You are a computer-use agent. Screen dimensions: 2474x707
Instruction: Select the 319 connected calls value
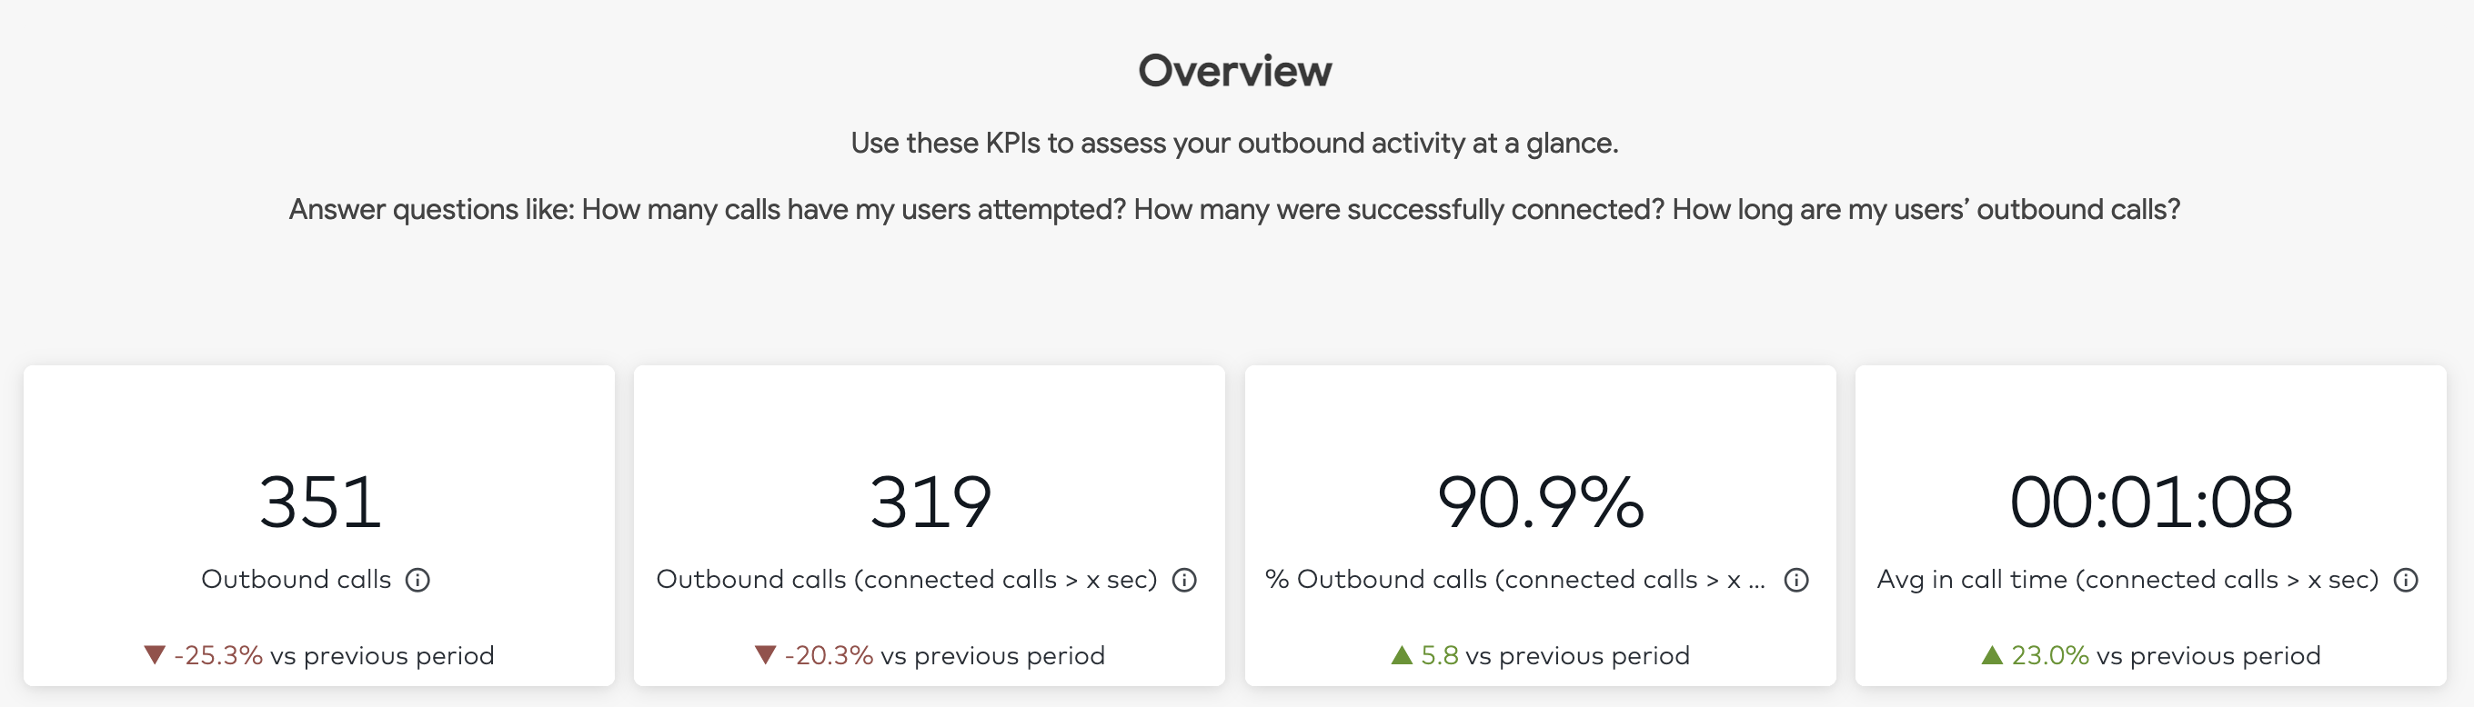point(930,502)
